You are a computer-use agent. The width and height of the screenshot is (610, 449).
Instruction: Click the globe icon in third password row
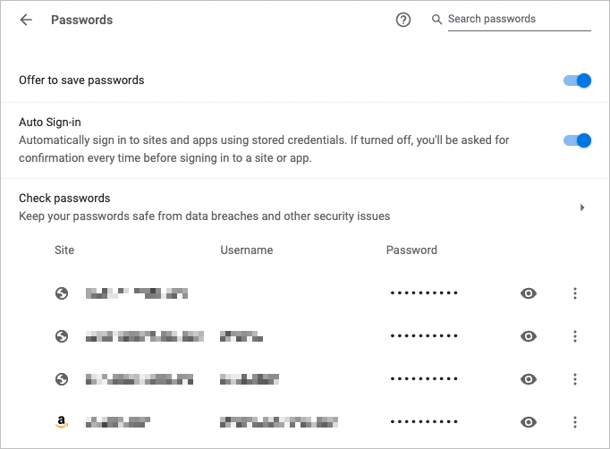pos(62,379)
